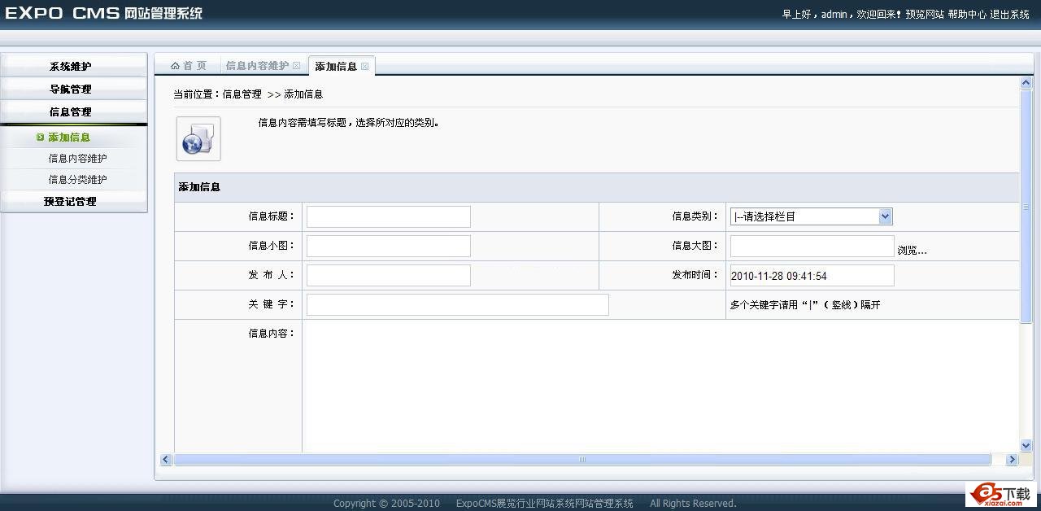Click the horizontal scrollbar thumb

582,460
